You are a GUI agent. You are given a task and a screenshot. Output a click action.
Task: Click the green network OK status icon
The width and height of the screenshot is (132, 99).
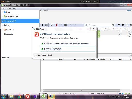pos(129,93)
